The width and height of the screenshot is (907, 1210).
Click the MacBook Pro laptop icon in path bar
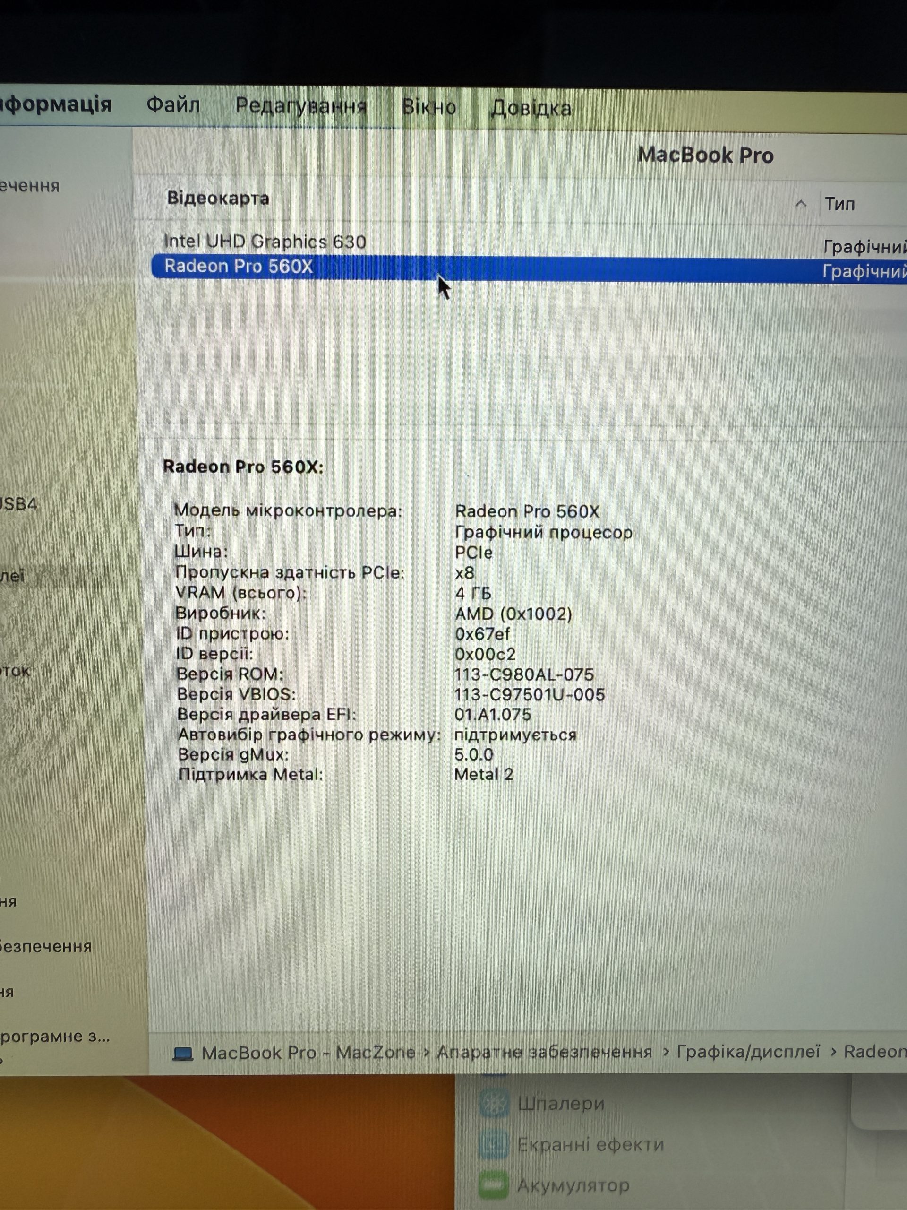click(183, 1053)
